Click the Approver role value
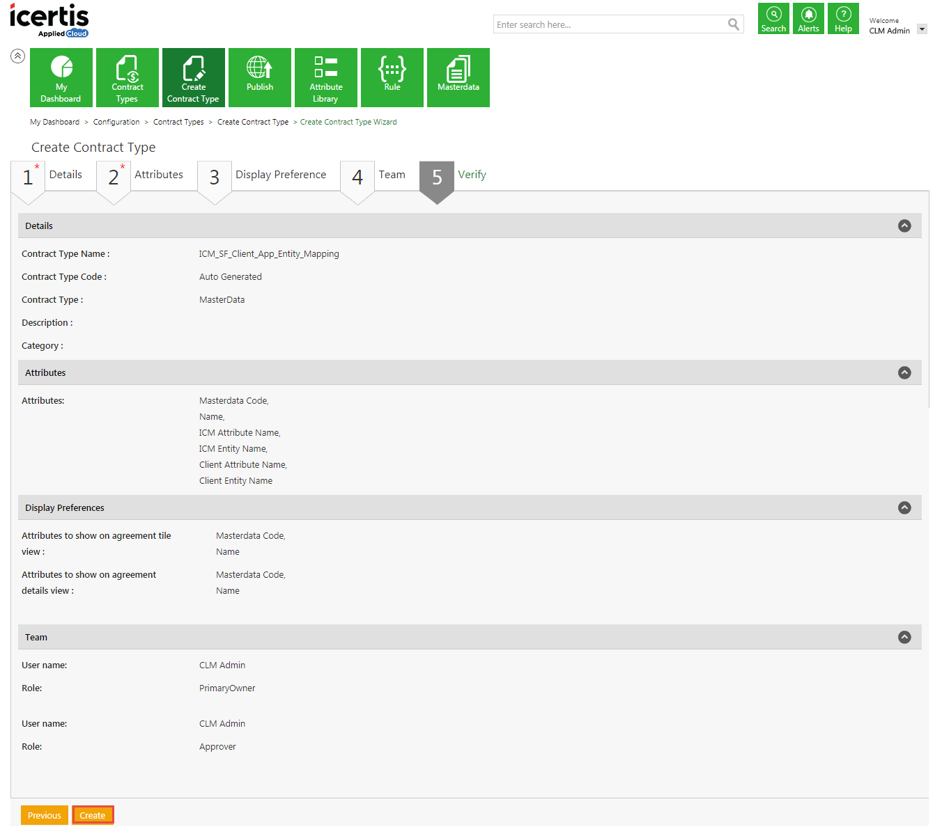The height and width of the screenshot is (836, 942). point(217,747)
